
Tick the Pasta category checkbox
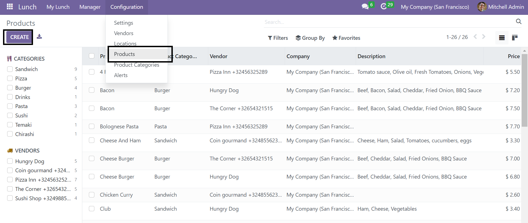(10, 106)
